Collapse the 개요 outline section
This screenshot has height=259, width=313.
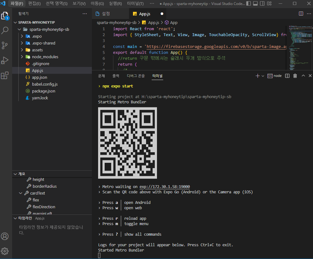15,174
